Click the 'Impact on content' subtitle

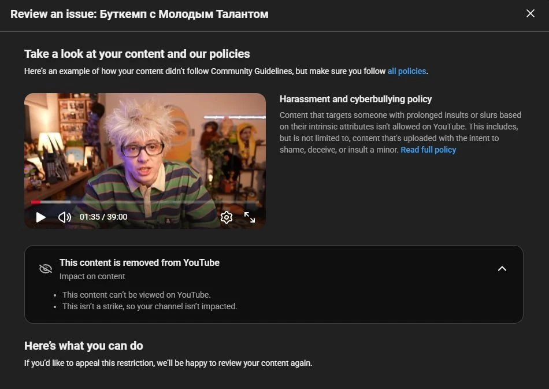[92, 276]
